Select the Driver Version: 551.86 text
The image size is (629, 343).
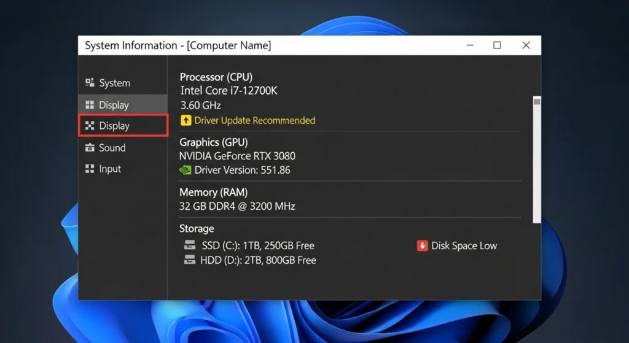[x=242, y=170]
